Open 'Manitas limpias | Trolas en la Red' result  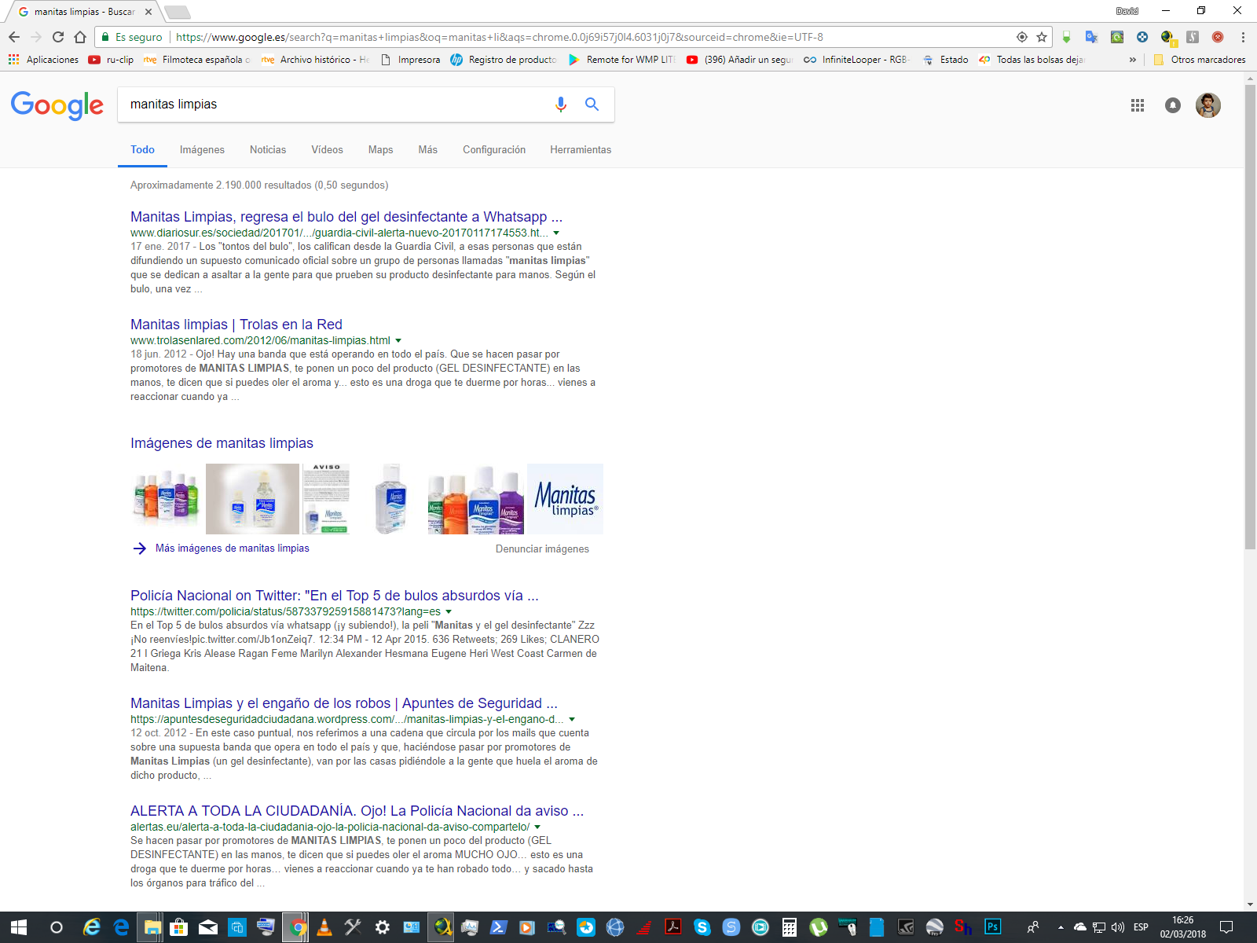pyautogui.click(x=236, y=325)
